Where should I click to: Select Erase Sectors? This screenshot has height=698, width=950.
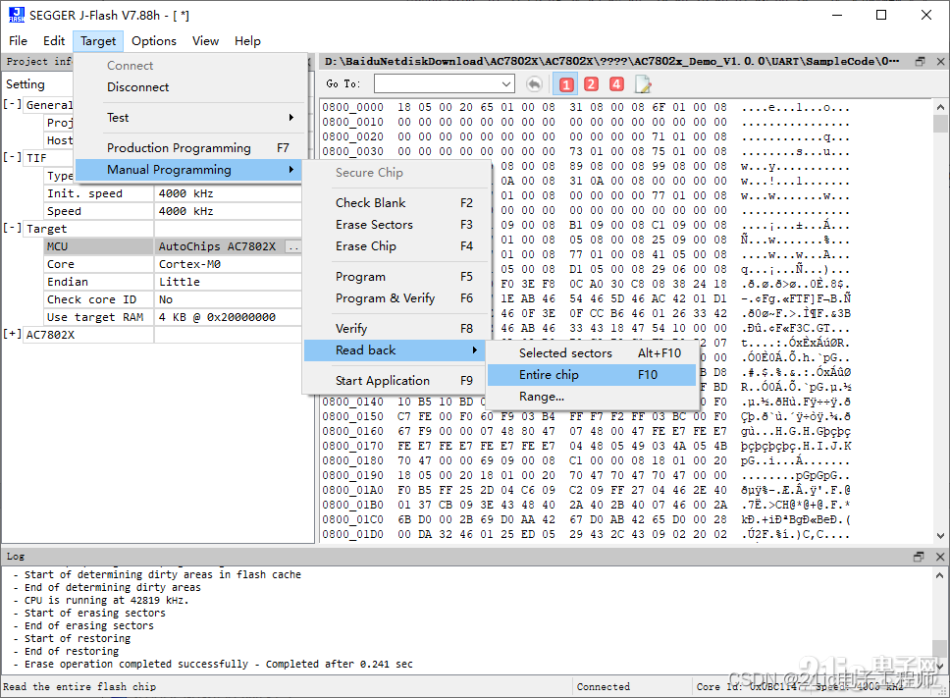pos(396,225)
